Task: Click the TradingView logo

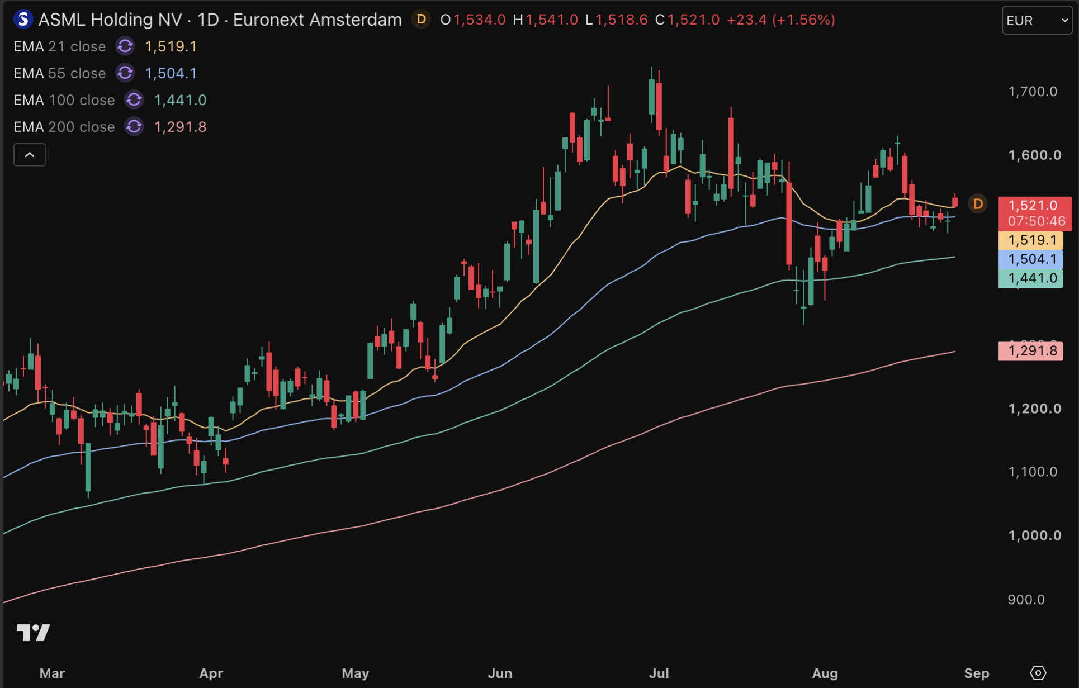Action: 34,632
